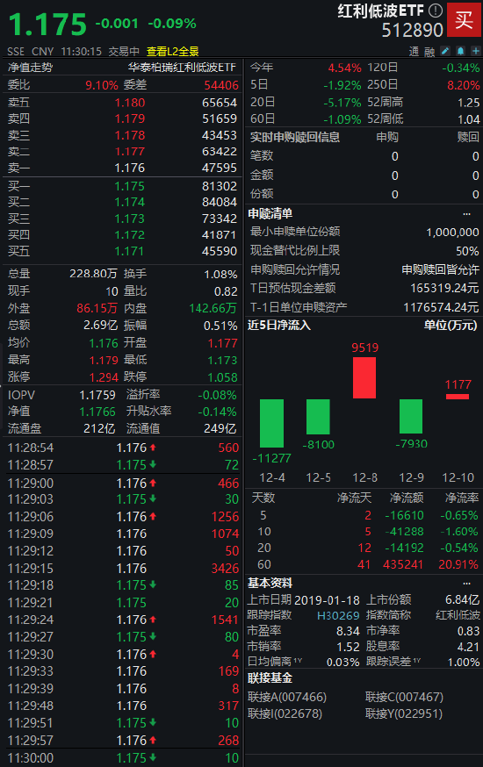Click the red 买 buy button

[x=464, y=20]
